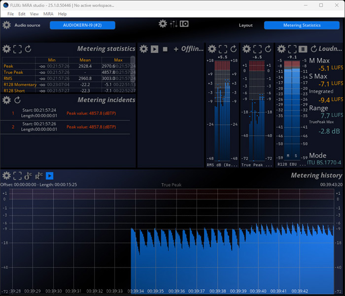The height and width of the screenshot is (296, 345).
Task: Click the R128 Short row label
Action: [x=14, y=90]
